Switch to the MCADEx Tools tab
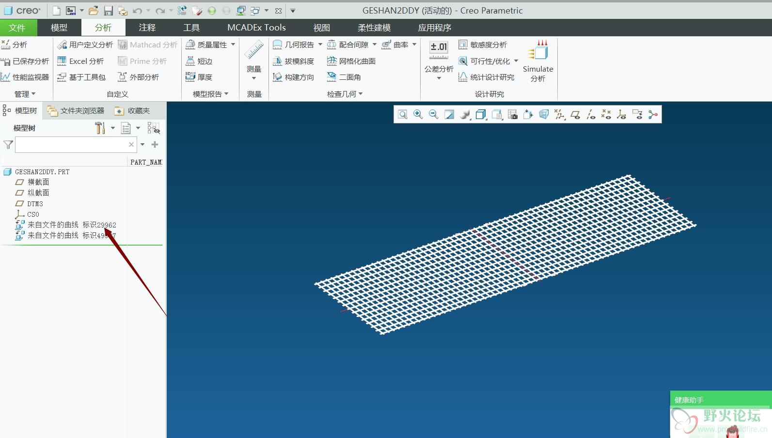772x438 pixels. tap(256, 28)
